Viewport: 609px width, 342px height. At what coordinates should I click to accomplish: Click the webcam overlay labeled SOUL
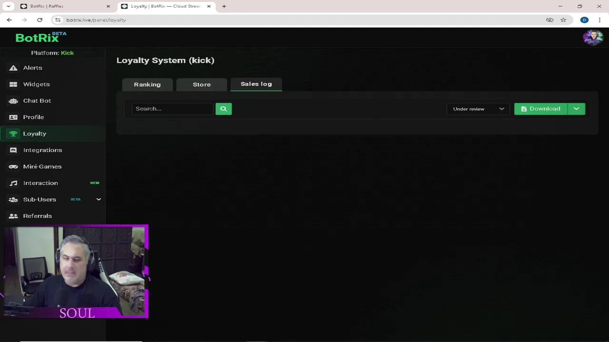coord(76,271)
